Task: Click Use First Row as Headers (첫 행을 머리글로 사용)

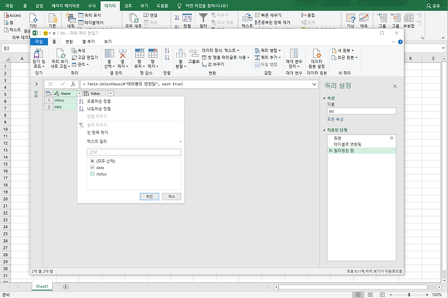Action: tap(225, 57)
